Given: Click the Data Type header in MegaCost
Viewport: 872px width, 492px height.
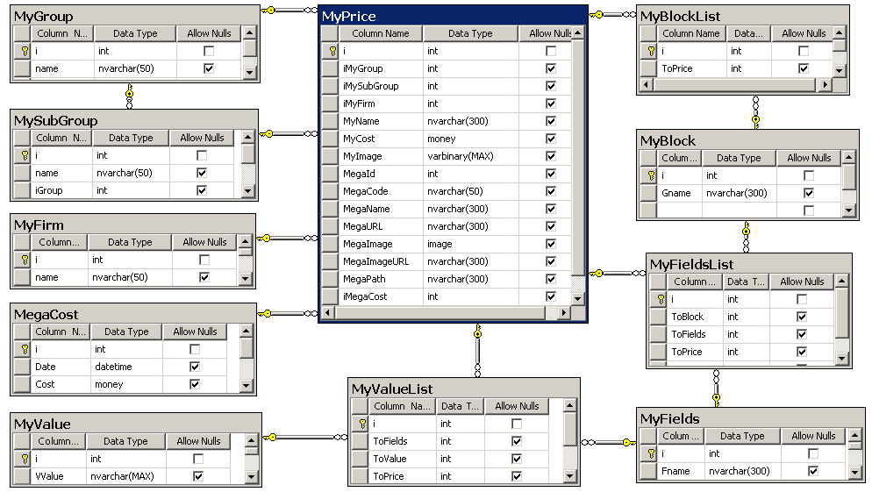Looking at the screenshot, I should [x=127, y=332].
